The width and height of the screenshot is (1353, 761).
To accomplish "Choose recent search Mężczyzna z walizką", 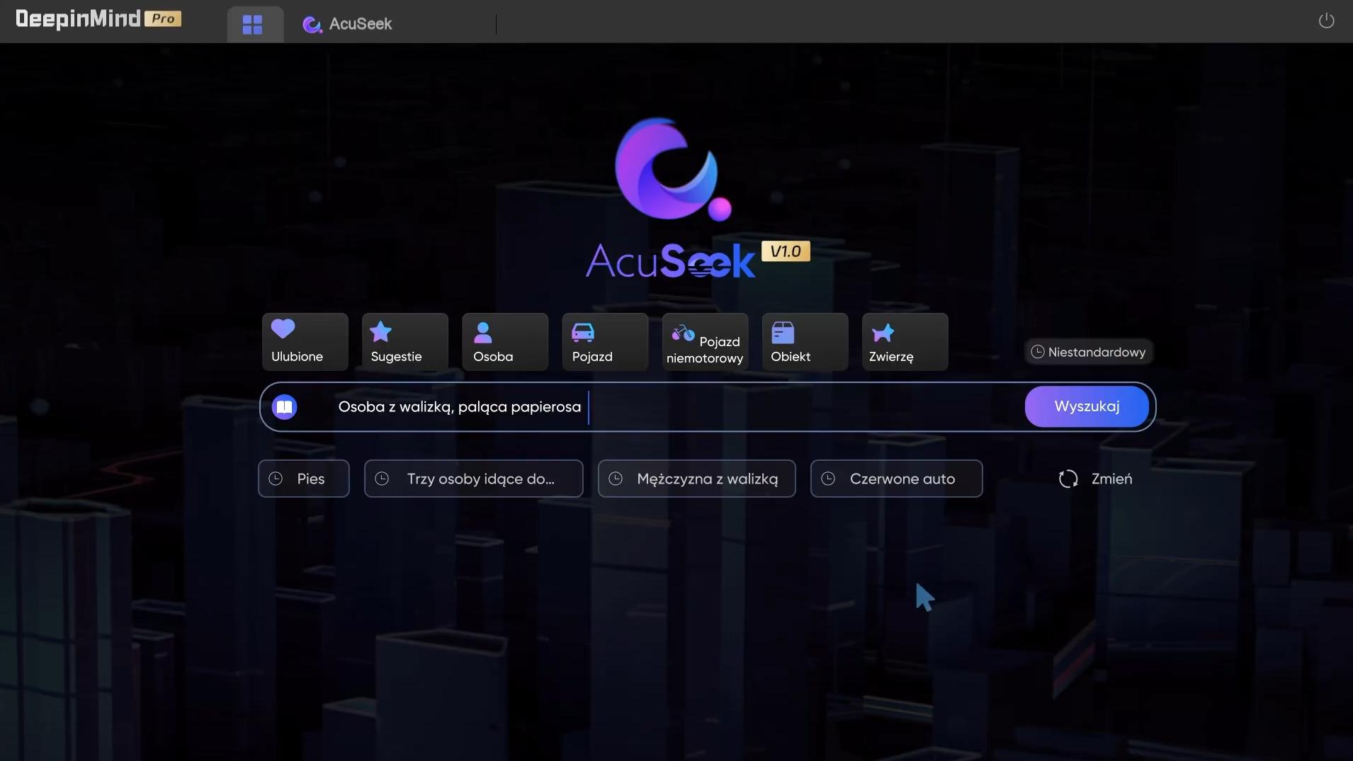I will tap(696, 479).
